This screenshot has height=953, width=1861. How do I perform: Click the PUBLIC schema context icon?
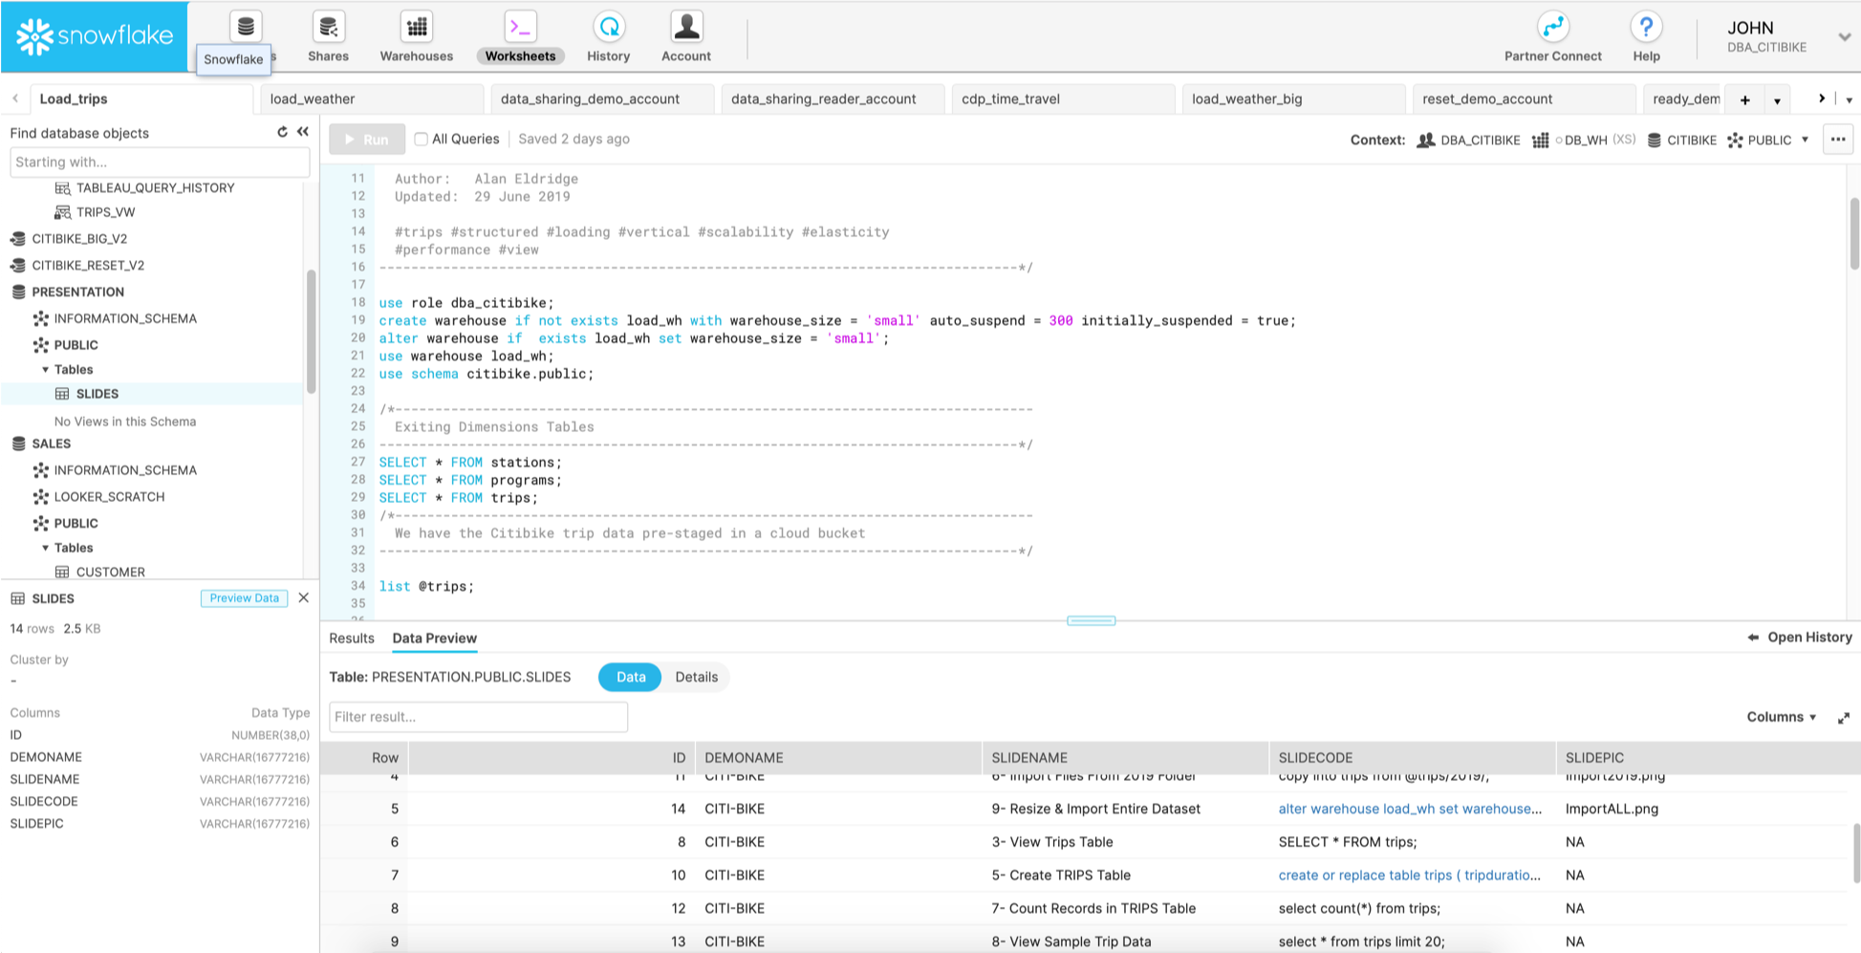[x=1735, y=141]
